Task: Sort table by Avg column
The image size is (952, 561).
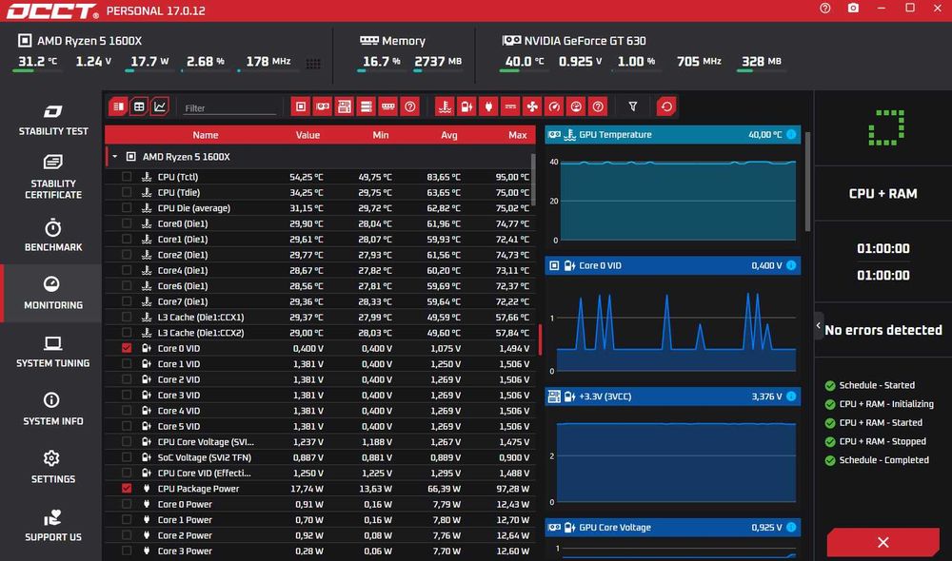Action: (448, 135)
